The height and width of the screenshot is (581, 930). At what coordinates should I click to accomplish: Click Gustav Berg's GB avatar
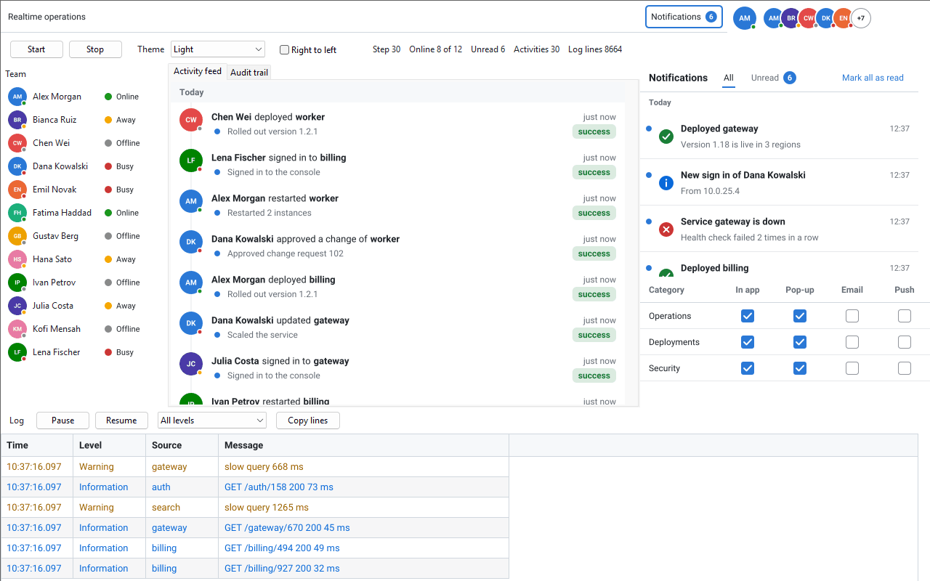pos(17,236)
